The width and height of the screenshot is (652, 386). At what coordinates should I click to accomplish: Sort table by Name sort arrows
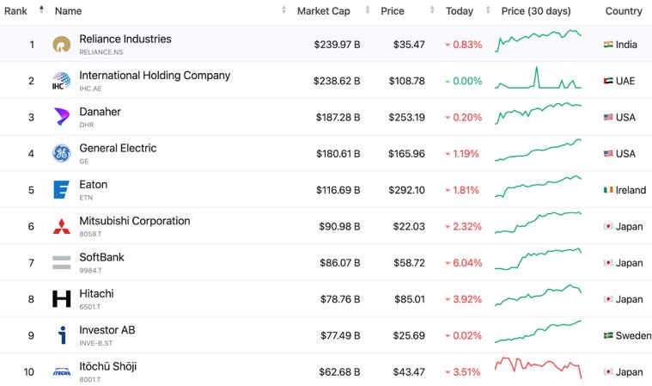coord(283,11)
